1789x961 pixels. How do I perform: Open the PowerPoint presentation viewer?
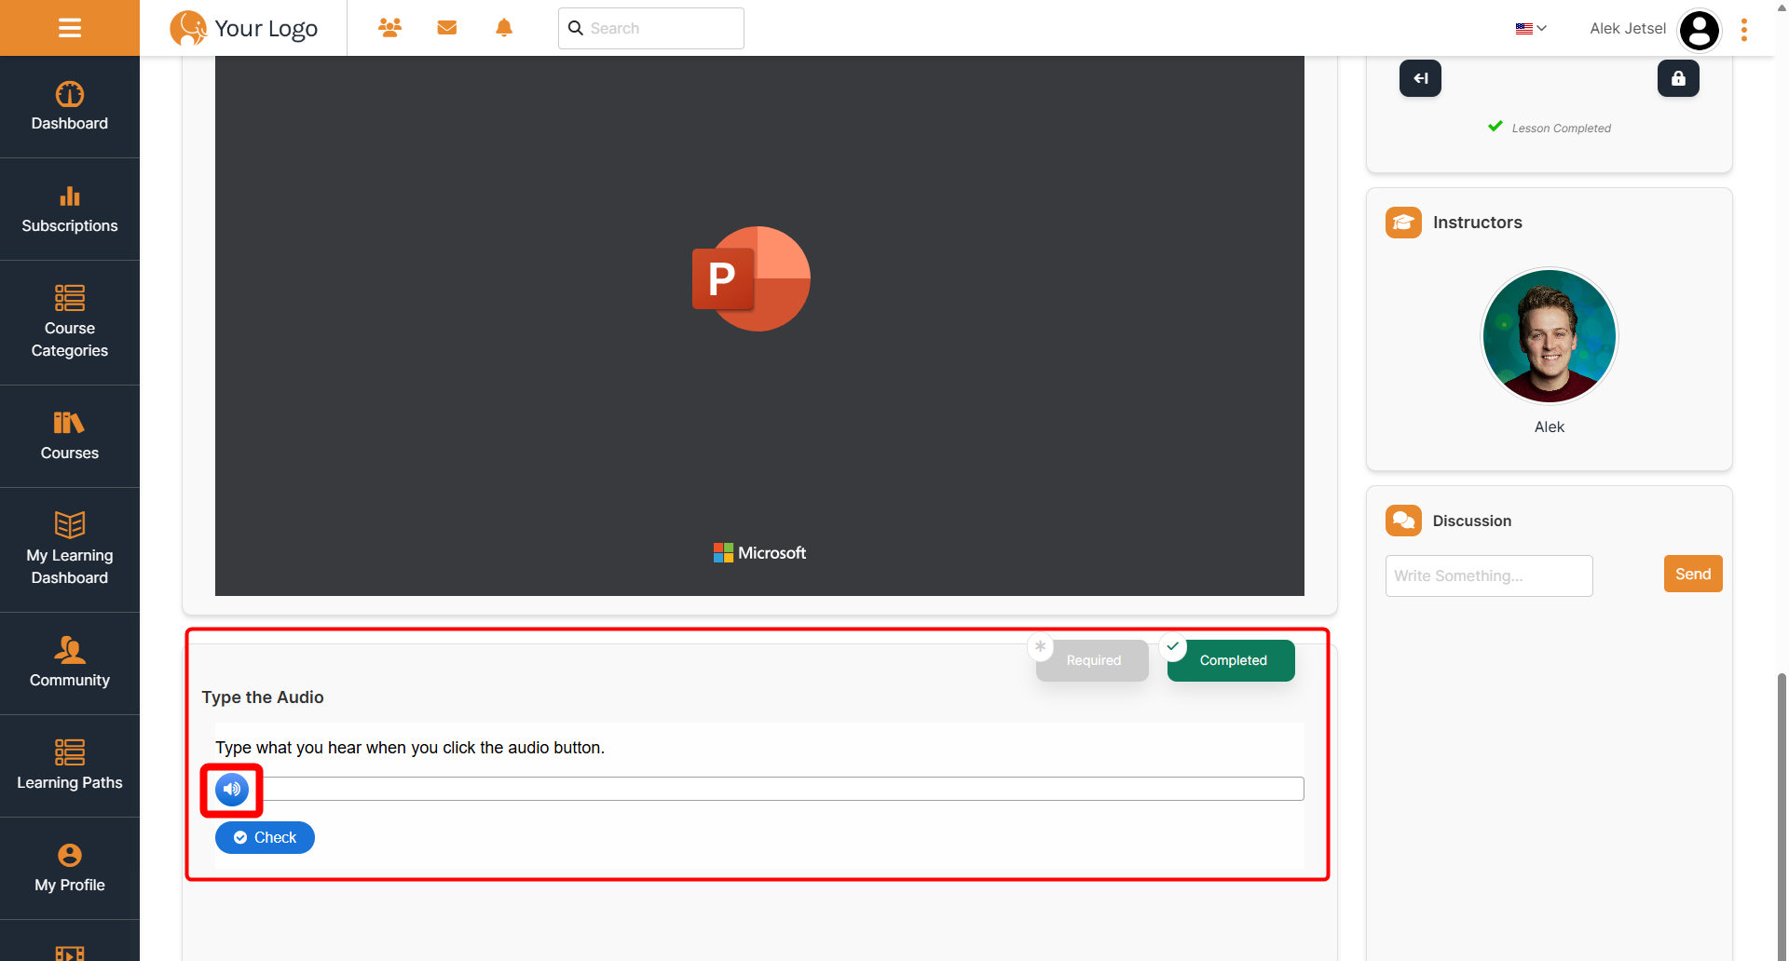pos(759,326)
